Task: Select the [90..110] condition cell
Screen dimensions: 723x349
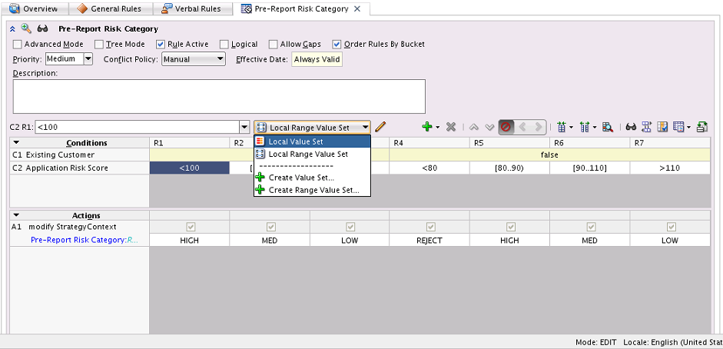Action: pos(590,168)
